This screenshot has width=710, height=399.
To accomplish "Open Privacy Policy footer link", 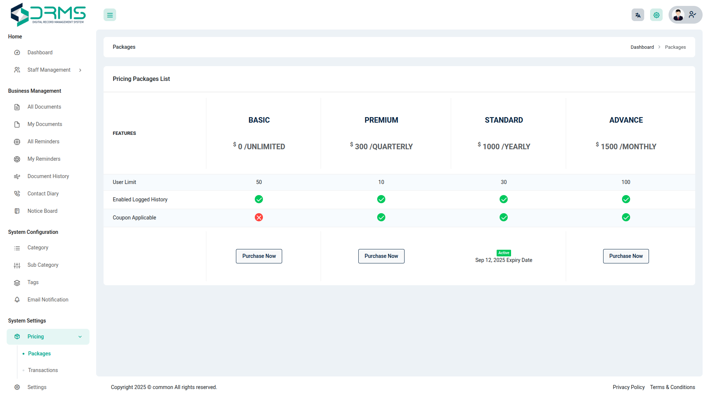I will point(628,387).
